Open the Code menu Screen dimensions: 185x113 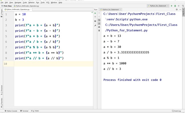coord(25,3)
